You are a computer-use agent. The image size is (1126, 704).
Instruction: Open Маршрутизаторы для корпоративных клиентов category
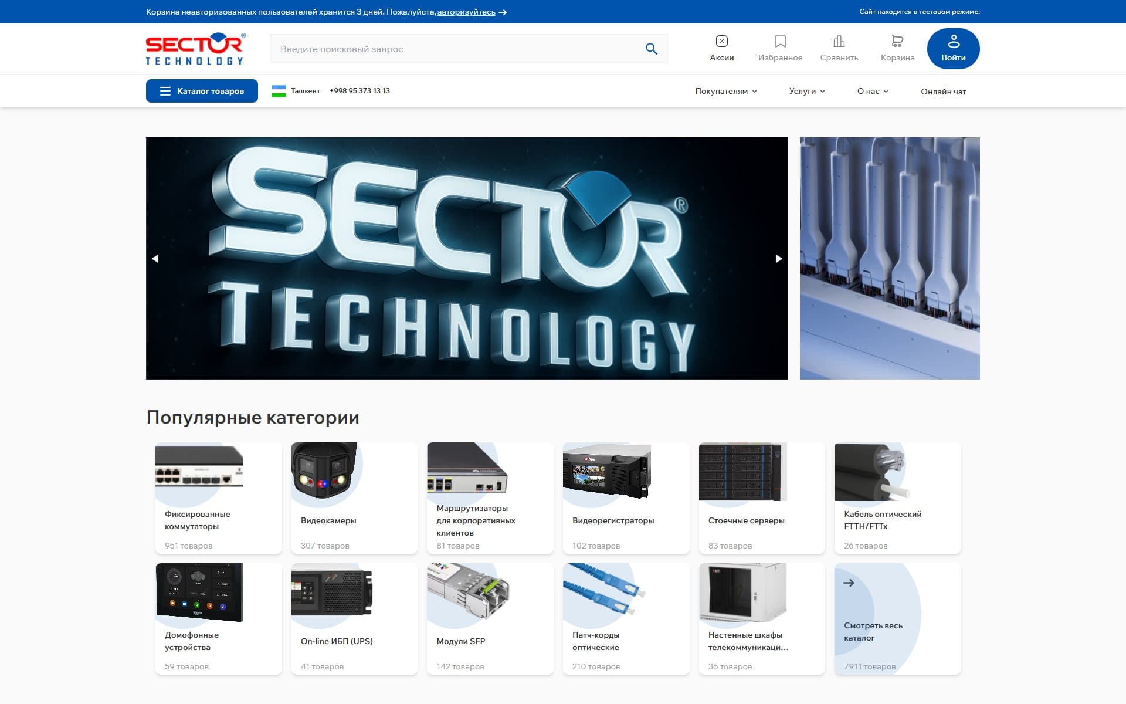(490, 498)
